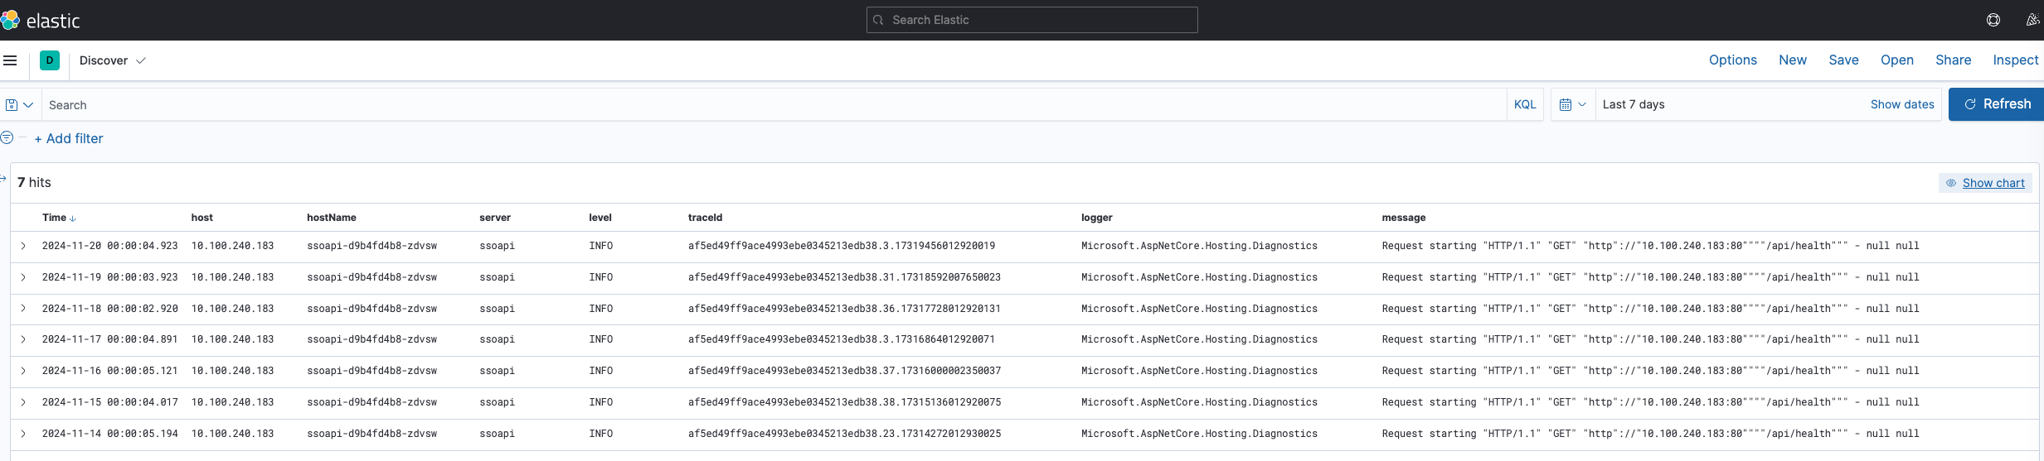Open the newsfeed icon in header
Image resolution: width=2044 pixels, height=461 pixels.
(x=2032, y=20)
